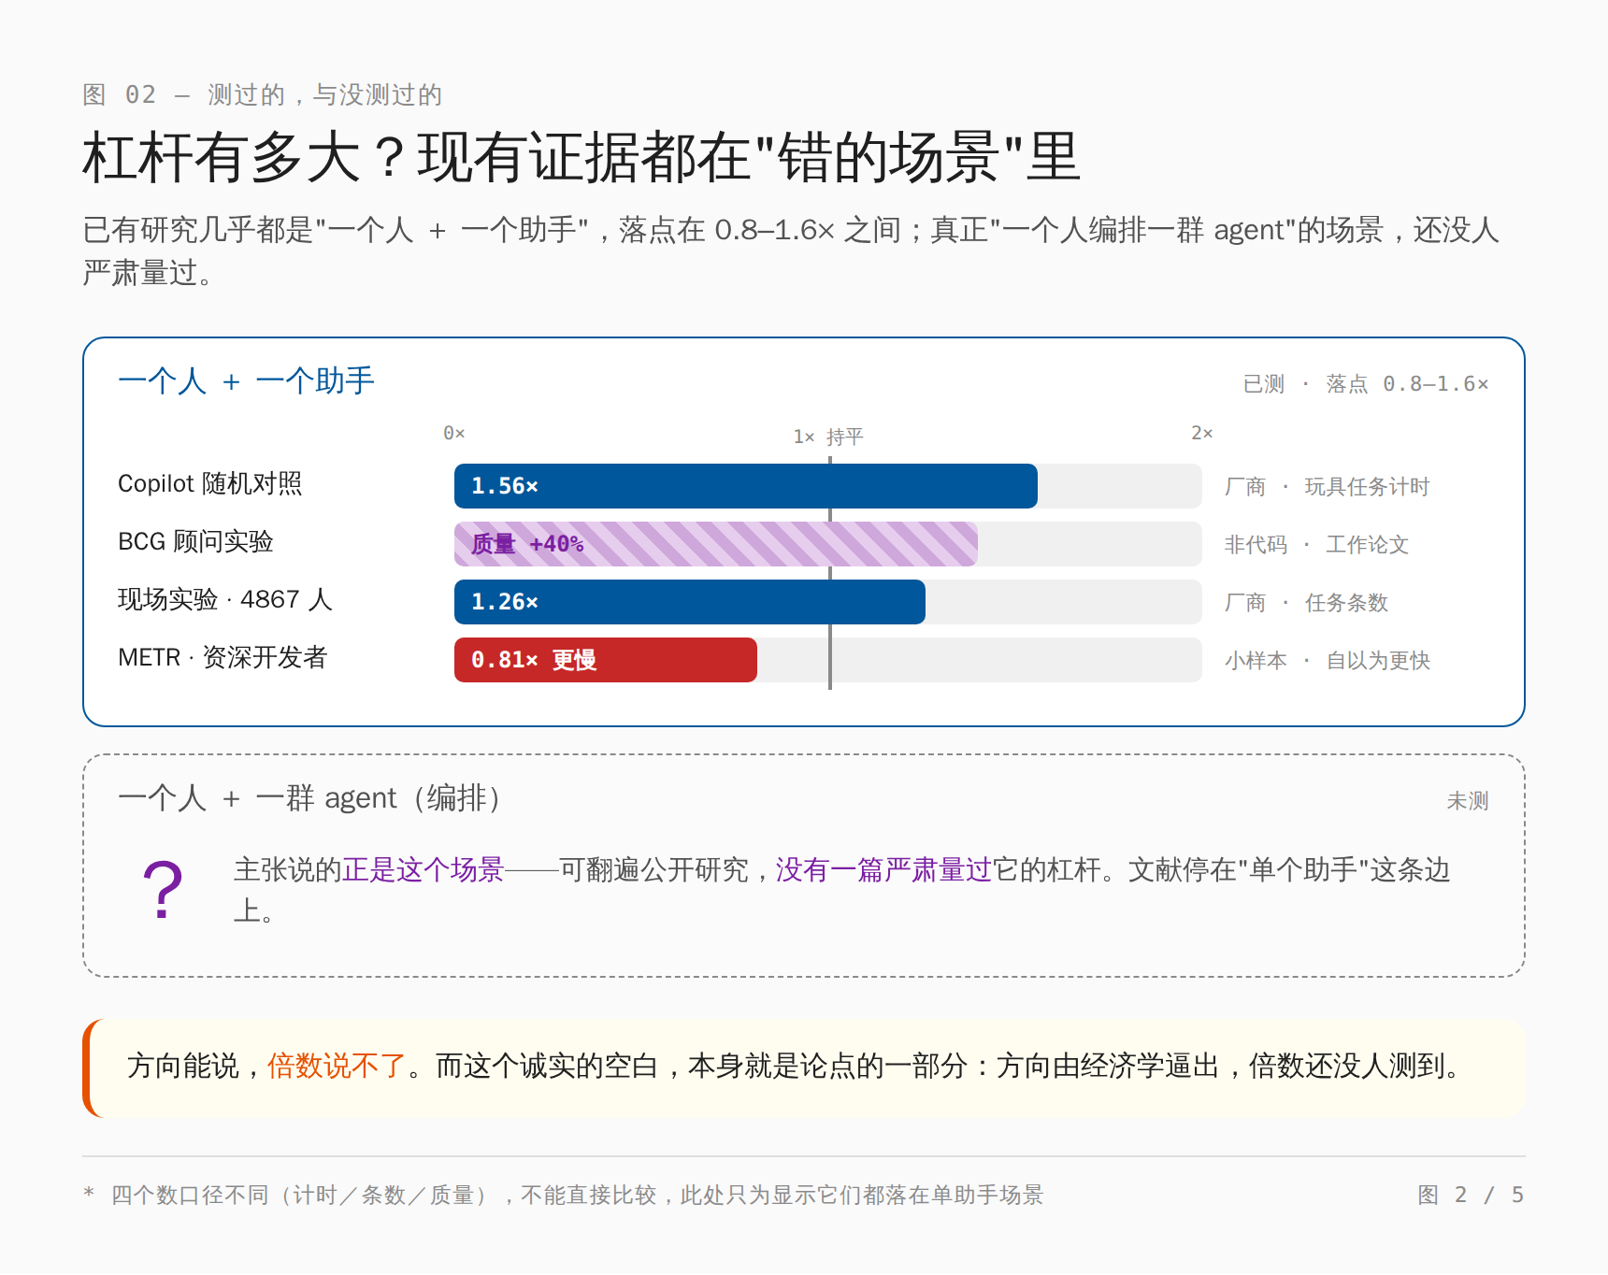Click the tag 已测 · 落点 0.8–1.6×
The height and width of the screenshot is (1275, 1608).
click(1366, 383)
